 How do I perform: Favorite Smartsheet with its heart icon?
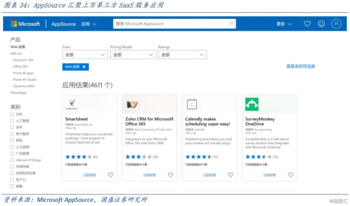(x=110, y=175)
